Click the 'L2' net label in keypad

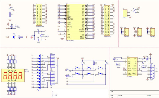pos(67,81)
